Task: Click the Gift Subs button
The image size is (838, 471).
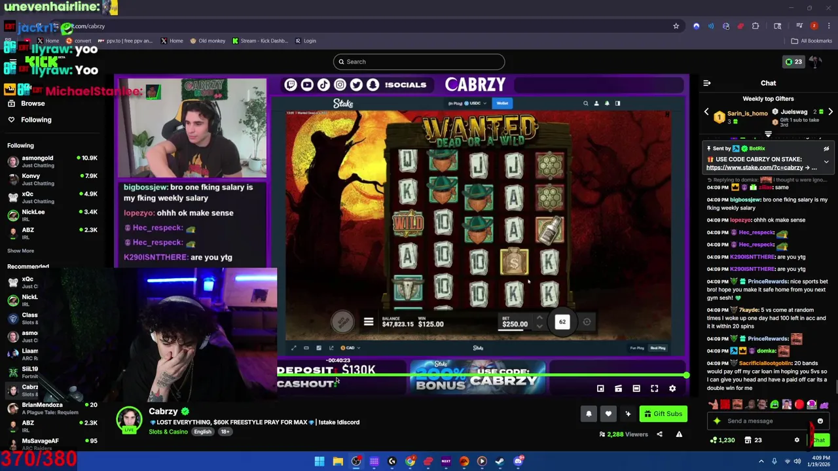Action: (663, 413)
